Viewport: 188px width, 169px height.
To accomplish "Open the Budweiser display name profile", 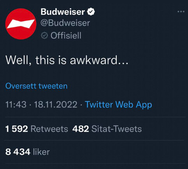I will (x=63, y=12).
